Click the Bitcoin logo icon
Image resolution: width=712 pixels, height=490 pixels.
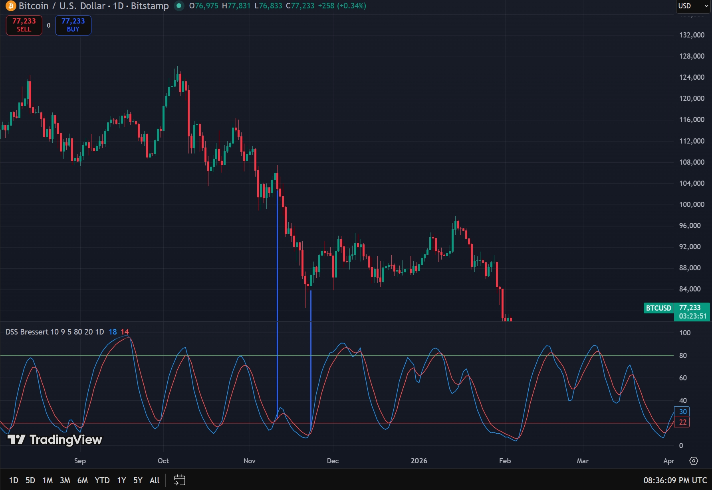11,6
